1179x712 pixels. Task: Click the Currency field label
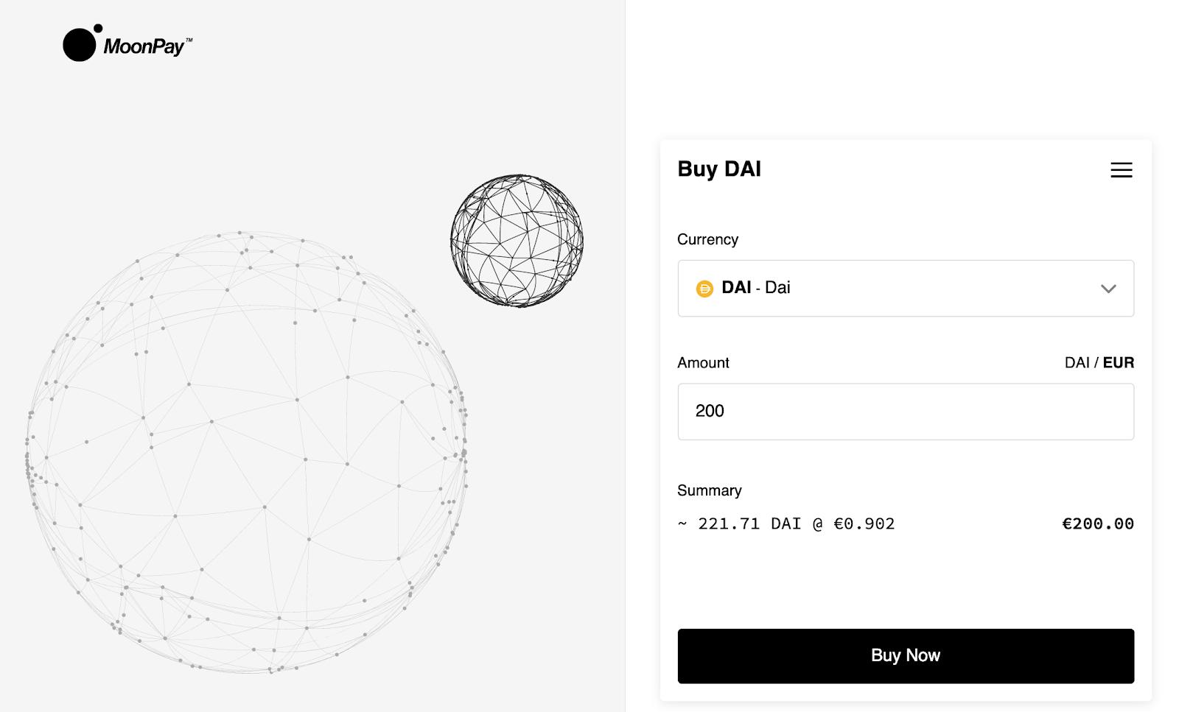[x=707, y=239]
